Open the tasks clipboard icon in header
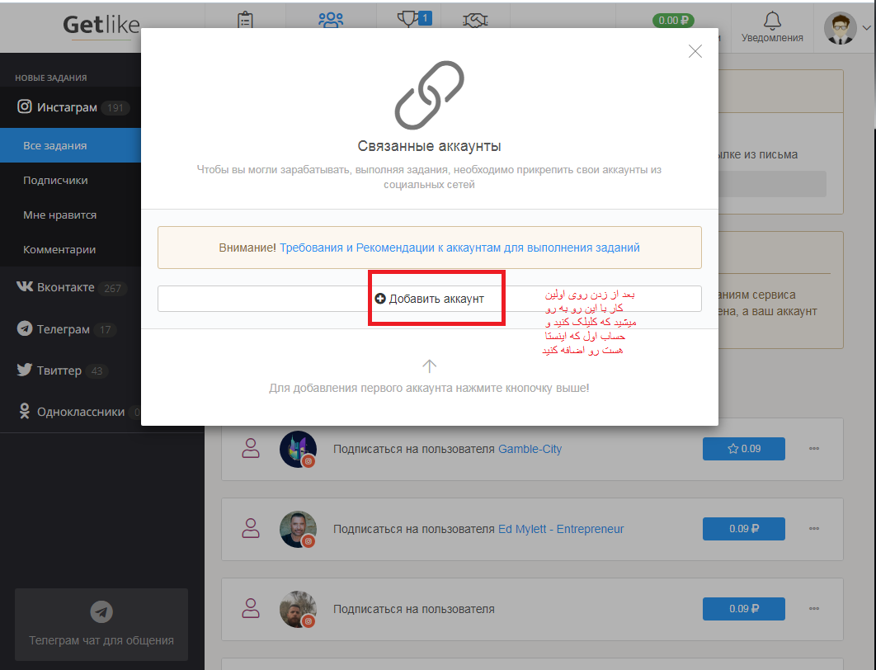 245,20
